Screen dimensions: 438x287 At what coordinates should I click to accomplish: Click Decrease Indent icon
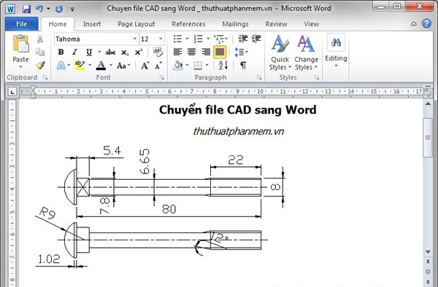click(x=243, y=39)
